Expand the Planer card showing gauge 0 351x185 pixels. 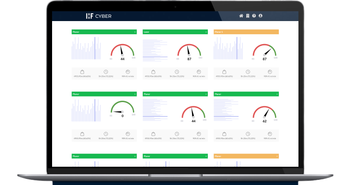(135, 94)
